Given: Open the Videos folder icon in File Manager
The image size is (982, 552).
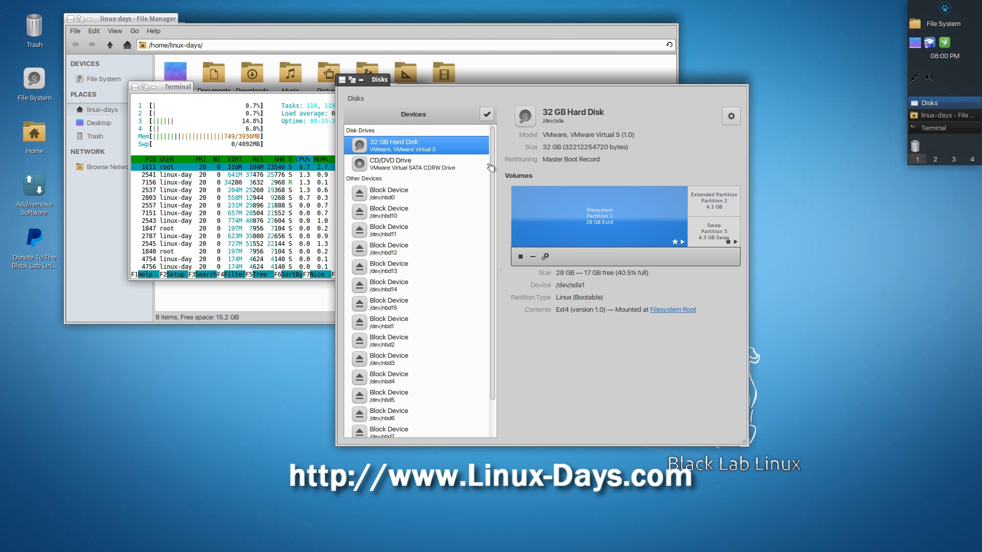Looking at the screenshot, I should coord(444,73).
